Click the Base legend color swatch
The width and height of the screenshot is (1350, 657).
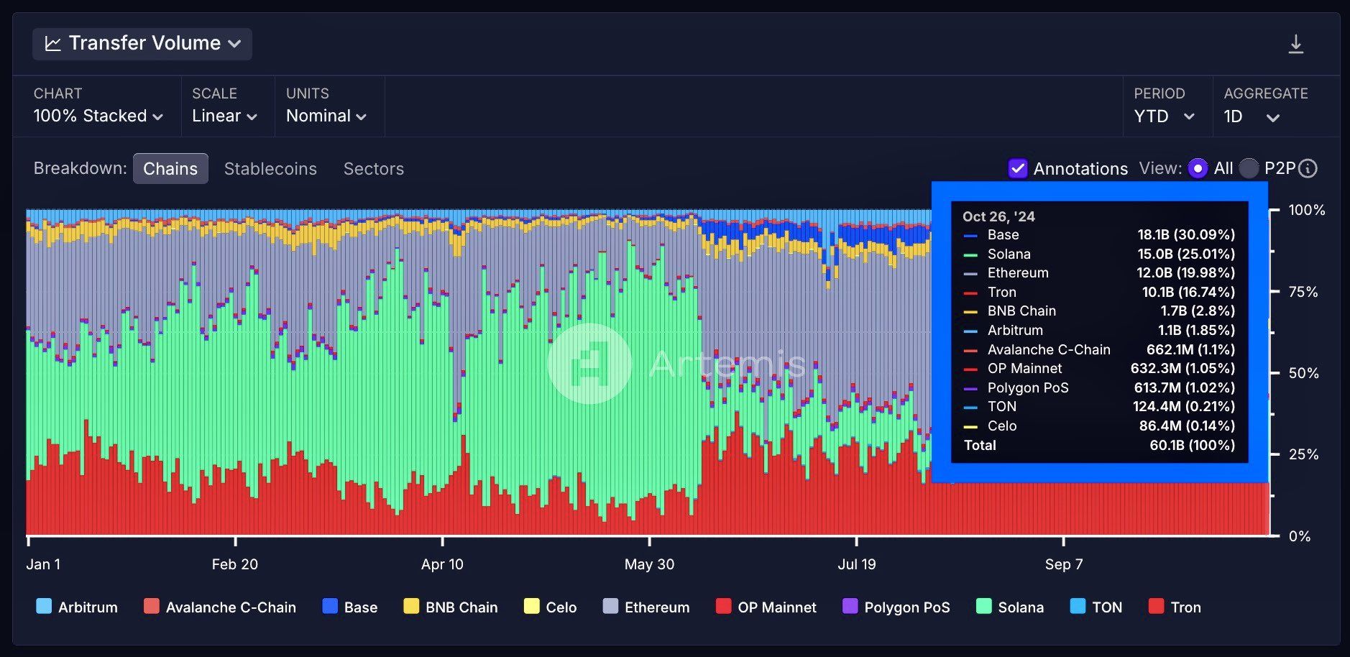330,606
